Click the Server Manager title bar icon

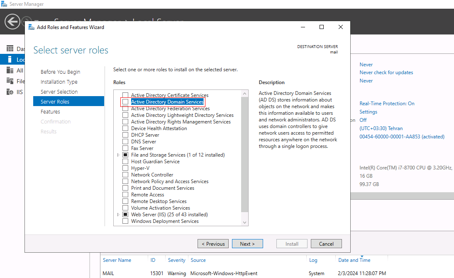(4, 4)
